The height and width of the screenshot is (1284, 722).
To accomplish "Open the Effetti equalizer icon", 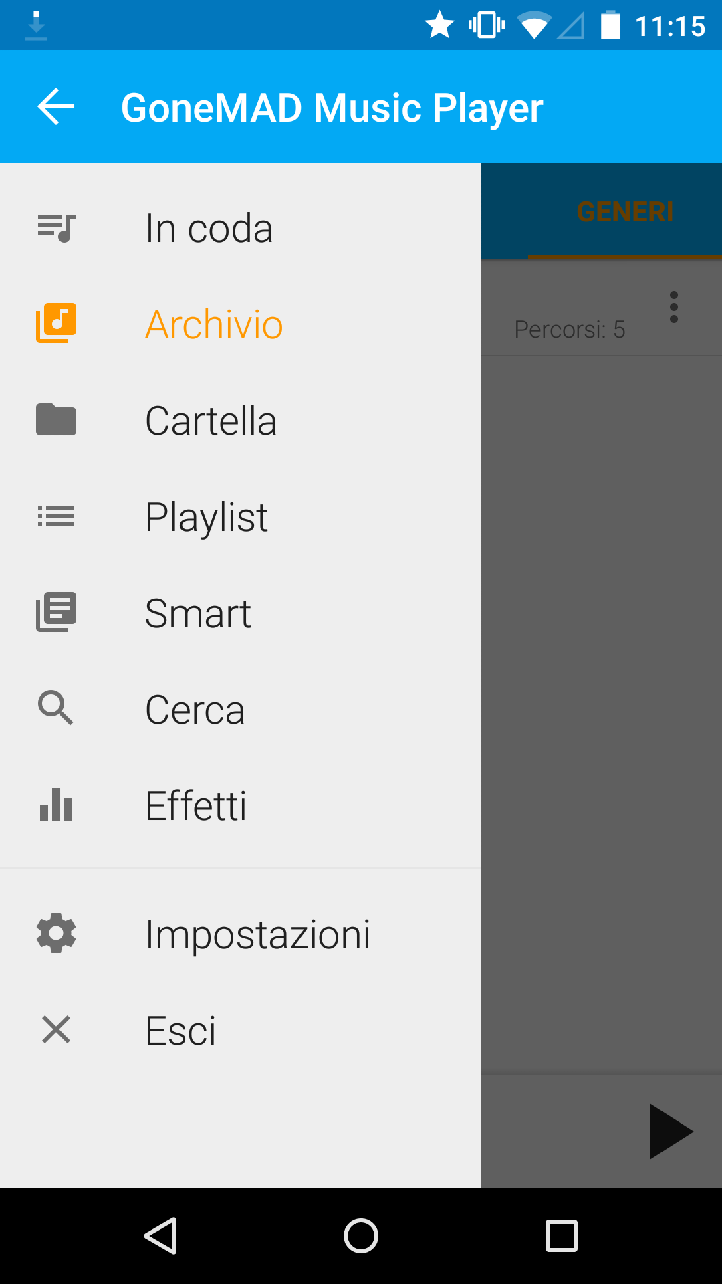I will (x=56, y=805).
